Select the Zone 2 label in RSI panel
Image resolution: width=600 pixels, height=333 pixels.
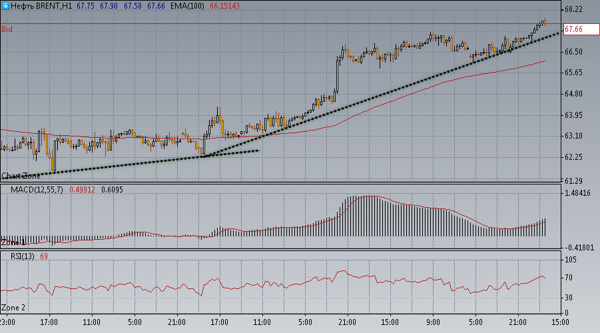[13, 308]
